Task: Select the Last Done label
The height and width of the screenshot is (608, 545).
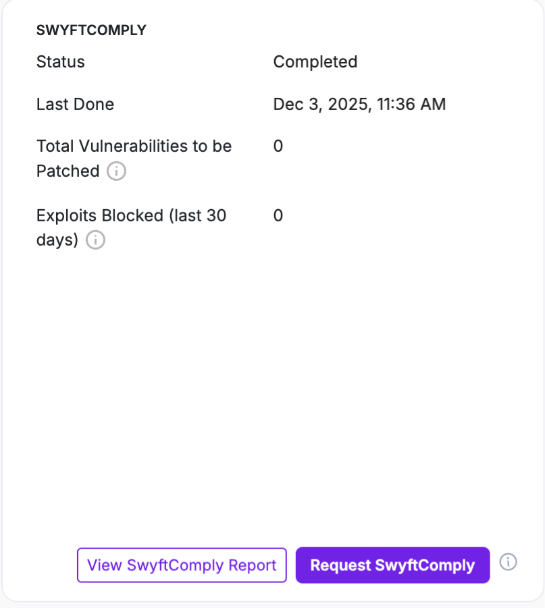Action: 75,105
